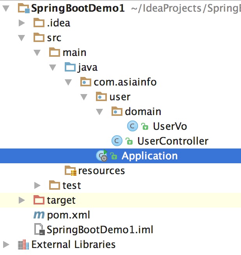
Task: Expand the test folder arrow
Action: 37,185
